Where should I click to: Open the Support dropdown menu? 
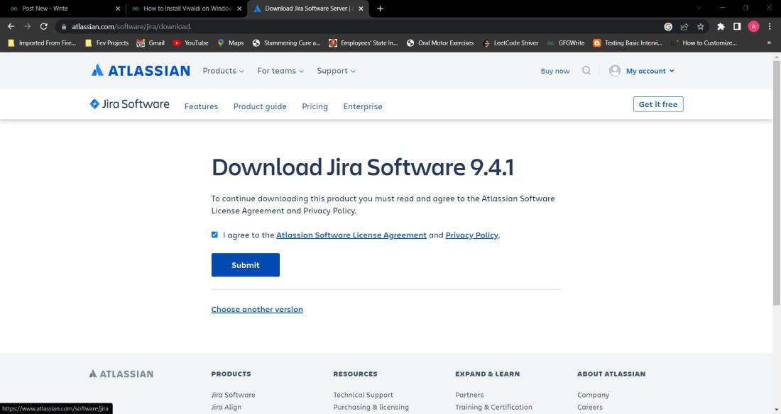(x=335, y=70)
